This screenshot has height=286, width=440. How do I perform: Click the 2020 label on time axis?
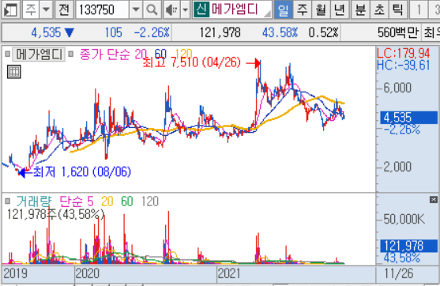point(88,273)
